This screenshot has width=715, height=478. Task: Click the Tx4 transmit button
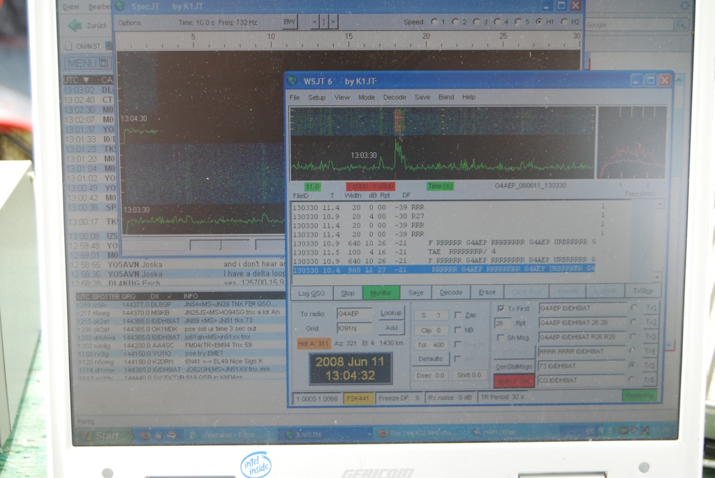pos(649,350)
